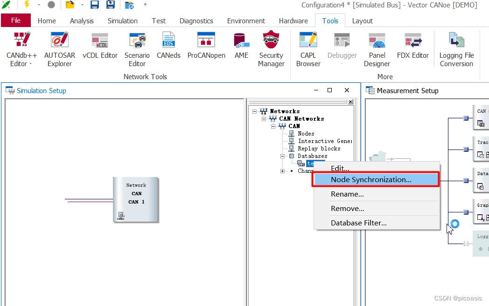Click the Save As disk icon
Image resolution: width=489 pixels, height=306 pixels.
(x=111, y=5)
